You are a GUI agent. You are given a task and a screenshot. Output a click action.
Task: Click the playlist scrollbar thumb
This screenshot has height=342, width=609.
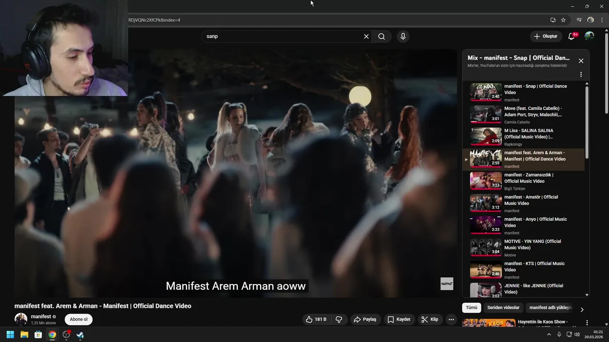[587, 123]
